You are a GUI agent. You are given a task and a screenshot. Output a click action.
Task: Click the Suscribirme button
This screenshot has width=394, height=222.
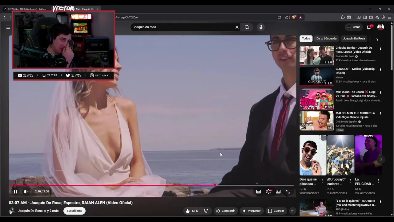(74, 211)
